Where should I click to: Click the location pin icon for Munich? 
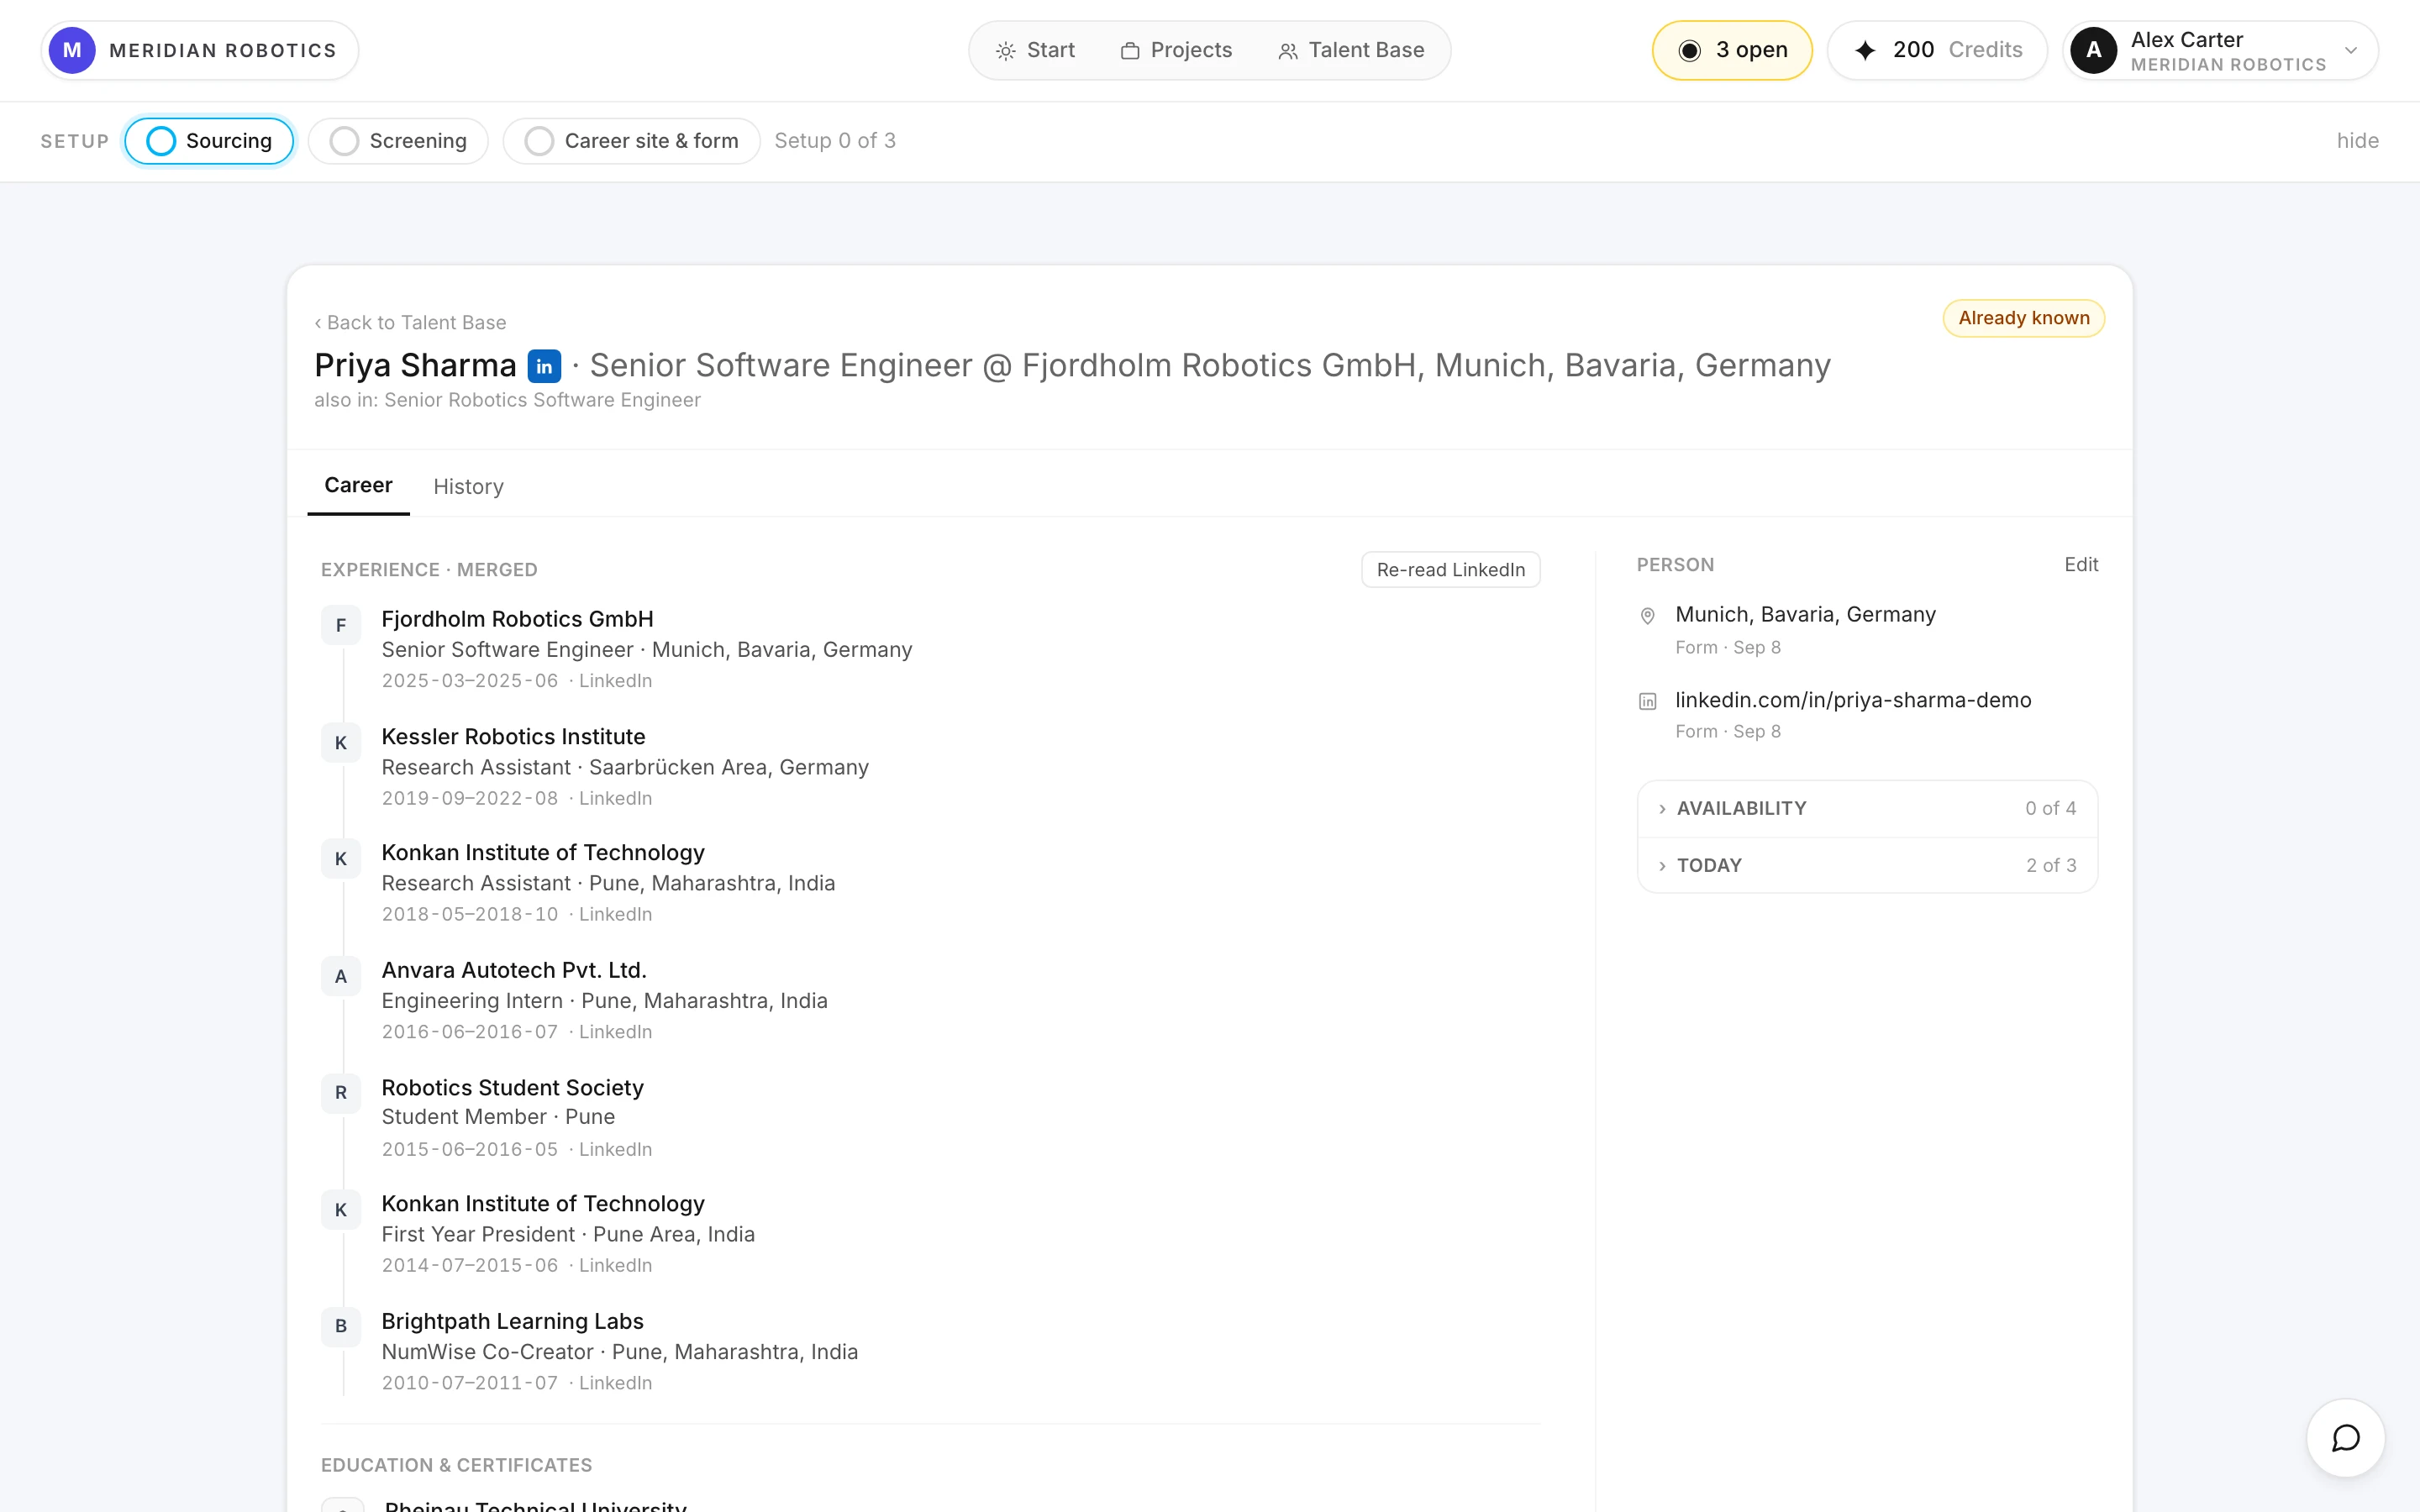tap(1648, 616)
